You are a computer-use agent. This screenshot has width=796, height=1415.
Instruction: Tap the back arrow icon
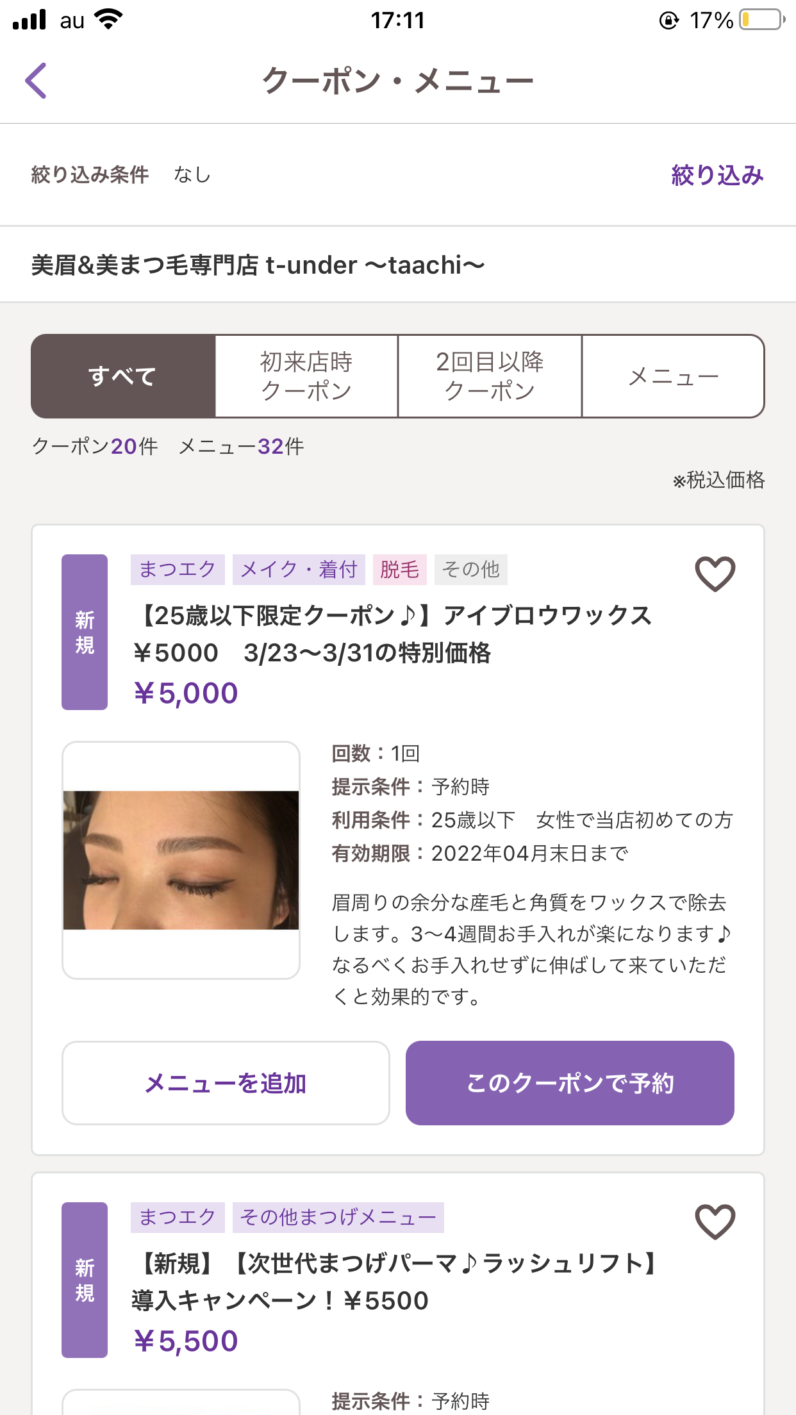[x=36, y=81]
